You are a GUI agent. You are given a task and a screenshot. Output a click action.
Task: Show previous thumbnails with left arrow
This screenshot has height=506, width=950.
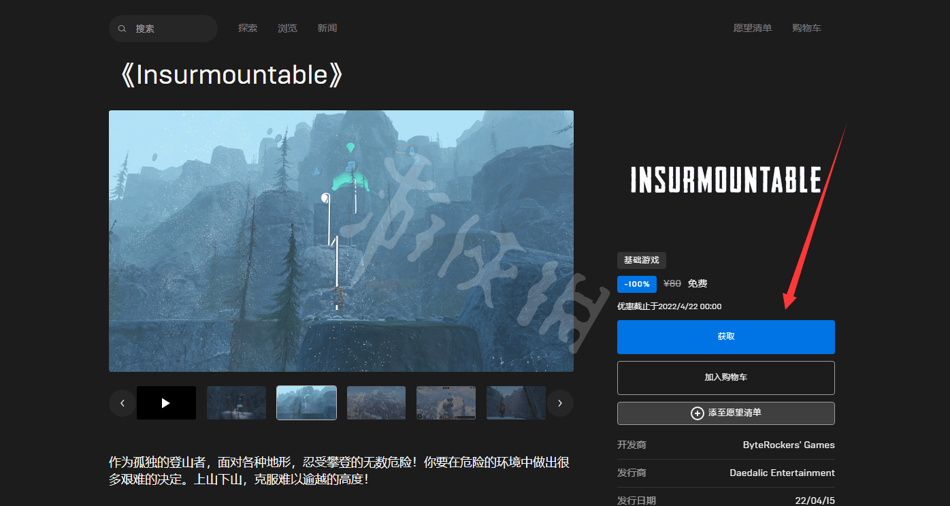click(x=122, y=403)
